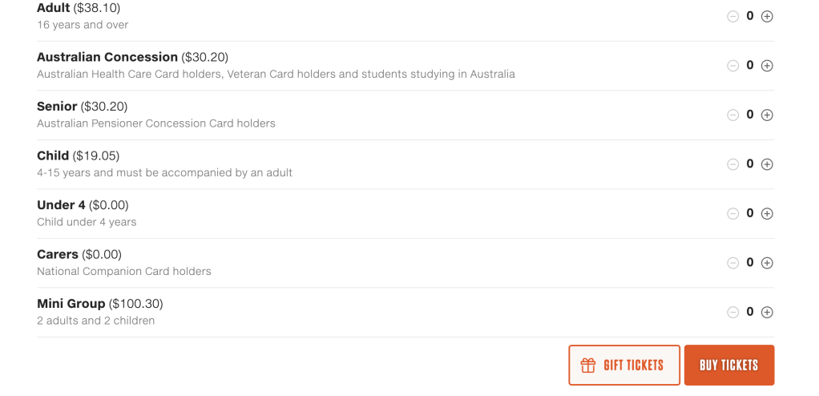This screenshot has height=396, width=819.
Task: Increase Mini Group ticket quantity
Action: click(767, 313)
